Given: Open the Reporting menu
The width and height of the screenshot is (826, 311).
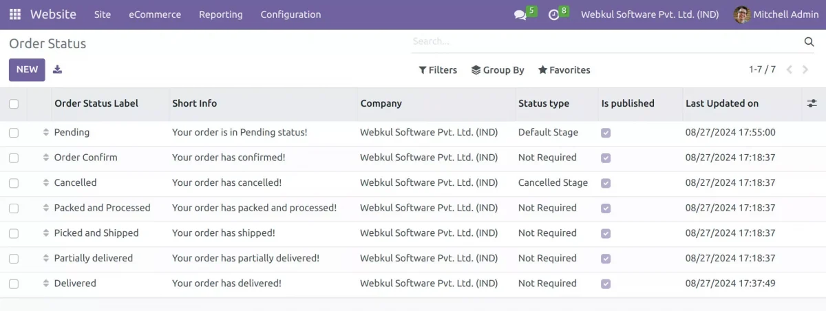Looking at the screenshot, I should click(x=221, y=14).
